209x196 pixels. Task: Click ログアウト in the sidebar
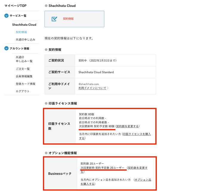tap(23, 91)
